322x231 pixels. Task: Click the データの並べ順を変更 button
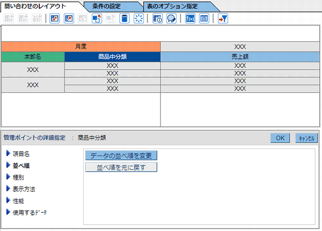121,155
